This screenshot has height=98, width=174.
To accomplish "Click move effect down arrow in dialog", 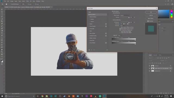I will click(x=94, y=50).
